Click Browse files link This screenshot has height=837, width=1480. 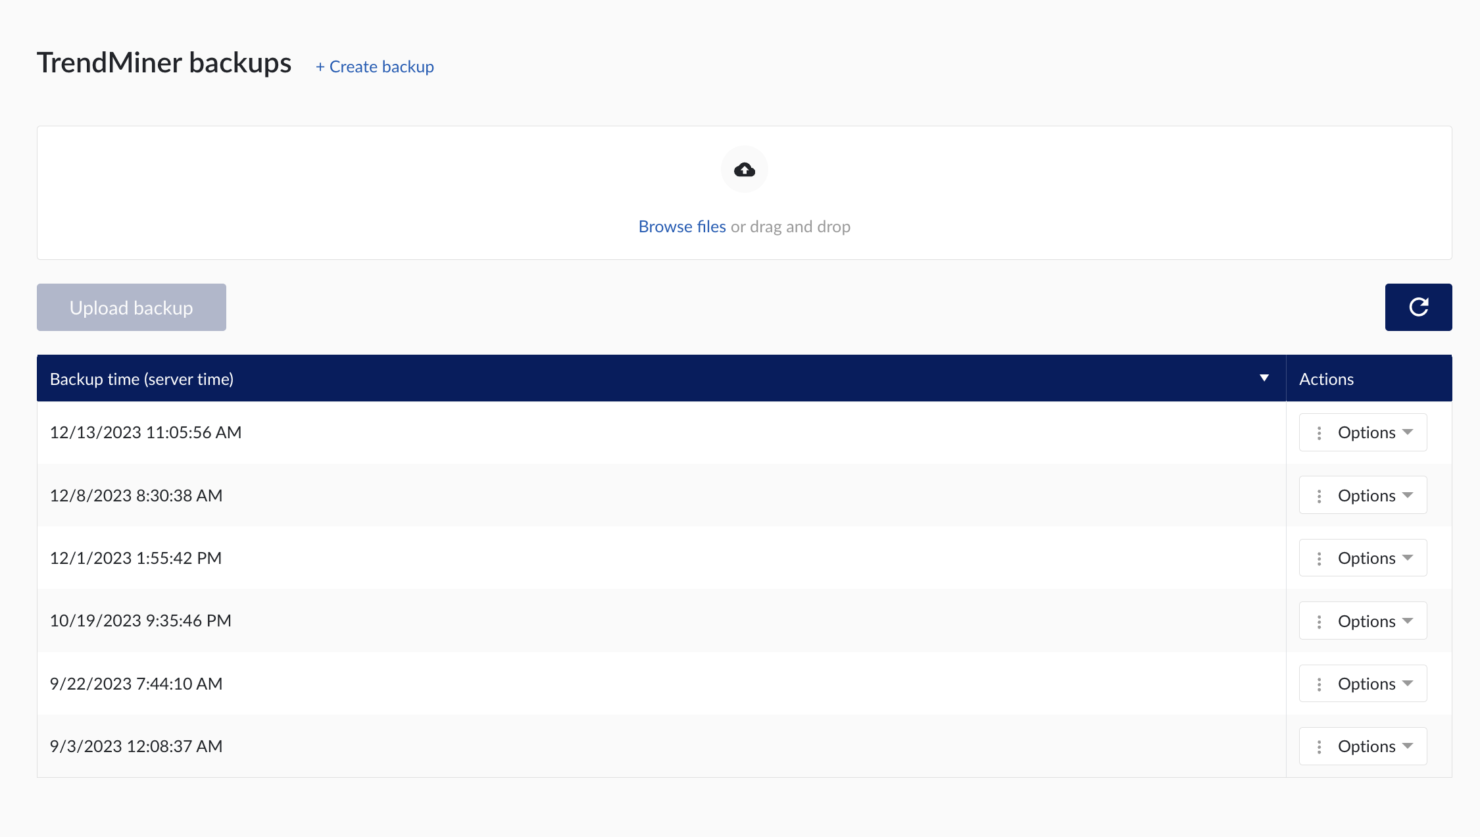[682, 226]
